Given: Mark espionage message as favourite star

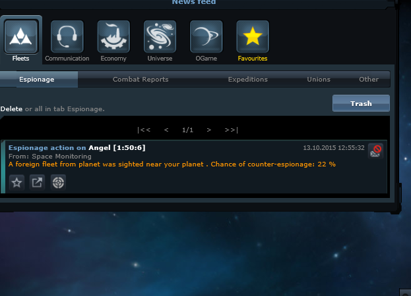Looking at the screenshot, I should point(16,182).
